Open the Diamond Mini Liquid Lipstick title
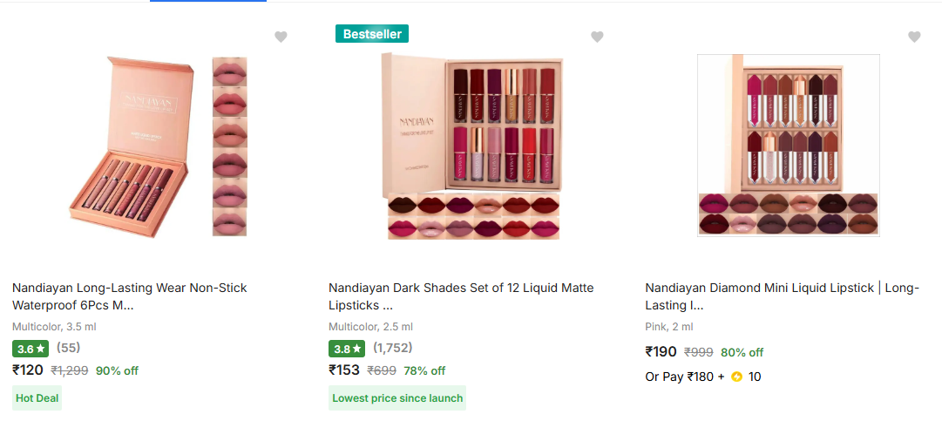The image size is (942, 421). (782, 296)
